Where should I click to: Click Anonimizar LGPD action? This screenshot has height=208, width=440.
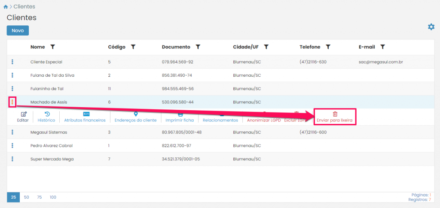pos(263,120)
